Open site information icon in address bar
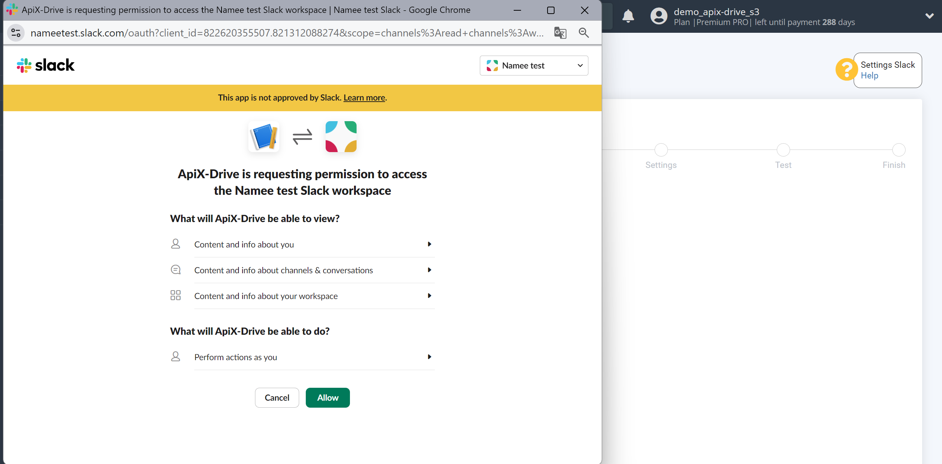The image size is (942, 464). [x=16, y=33]
